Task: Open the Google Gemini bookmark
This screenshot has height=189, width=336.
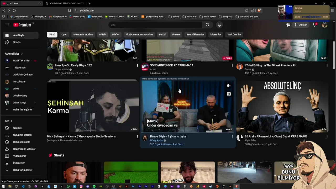Action: pos(19,17)
